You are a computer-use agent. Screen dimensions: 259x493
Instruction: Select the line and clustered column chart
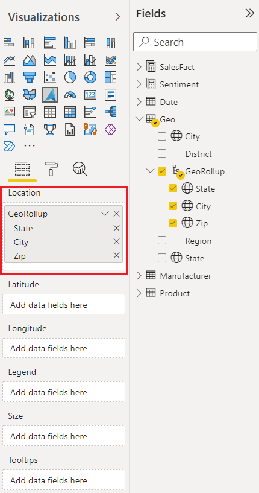[x=90, y=60]
